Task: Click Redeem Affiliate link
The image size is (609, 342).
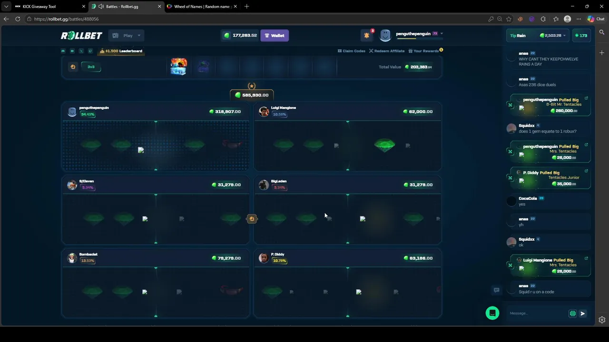Action: click(387, 51)
